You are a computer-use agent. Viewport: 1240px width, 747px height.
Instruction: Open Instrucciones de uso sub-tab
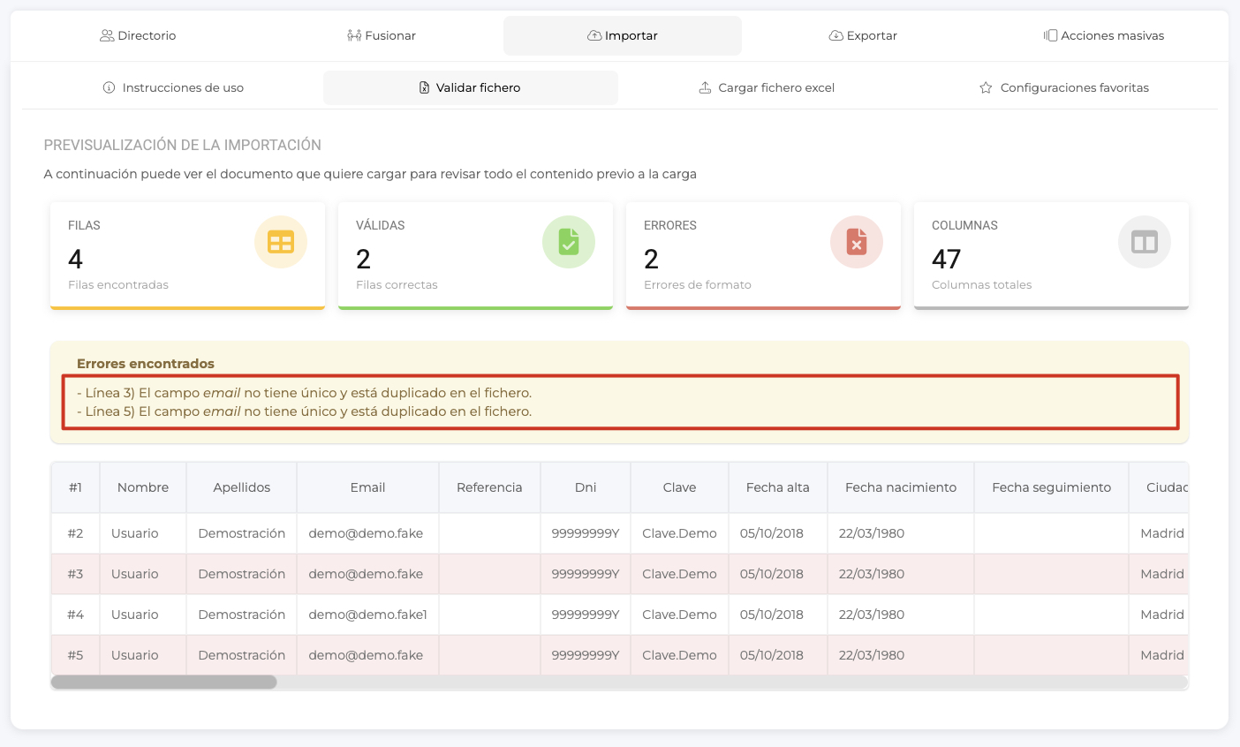pos(173,87)
